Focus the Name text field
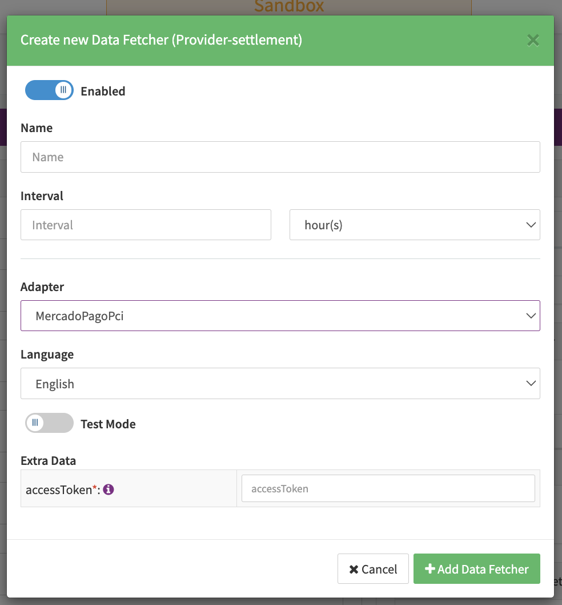The width and height of the screenshot is (562, 605). (x=280, y=157)
